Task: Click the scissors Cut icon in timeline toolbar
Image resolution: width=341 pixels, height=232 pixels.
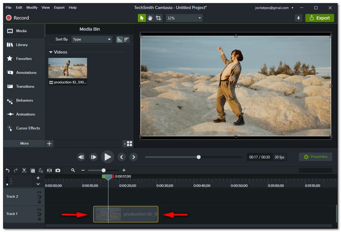Action: point(24,170)
